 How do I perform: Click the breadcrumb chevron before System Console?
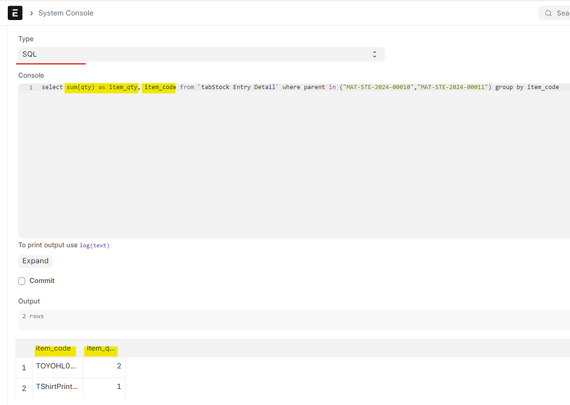click(x=32, y=13)
